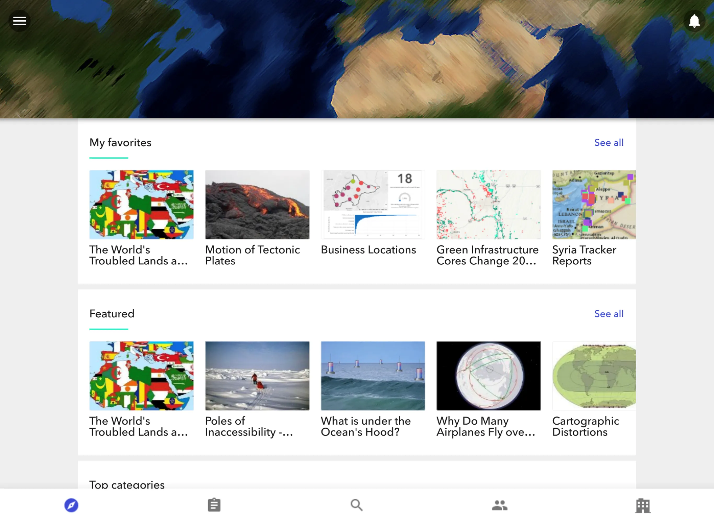This screenshot has width=714, height=522.
Task: Scroll down to Top categories section
Action: pyautogui.click(x=127, y=485)
